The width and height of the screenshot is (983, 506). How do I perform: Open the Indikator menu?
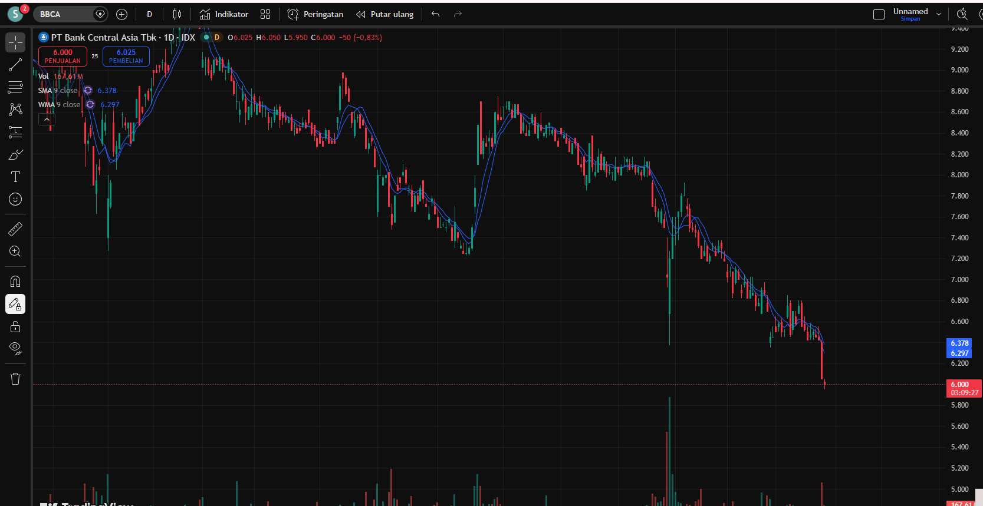point(224,14)
